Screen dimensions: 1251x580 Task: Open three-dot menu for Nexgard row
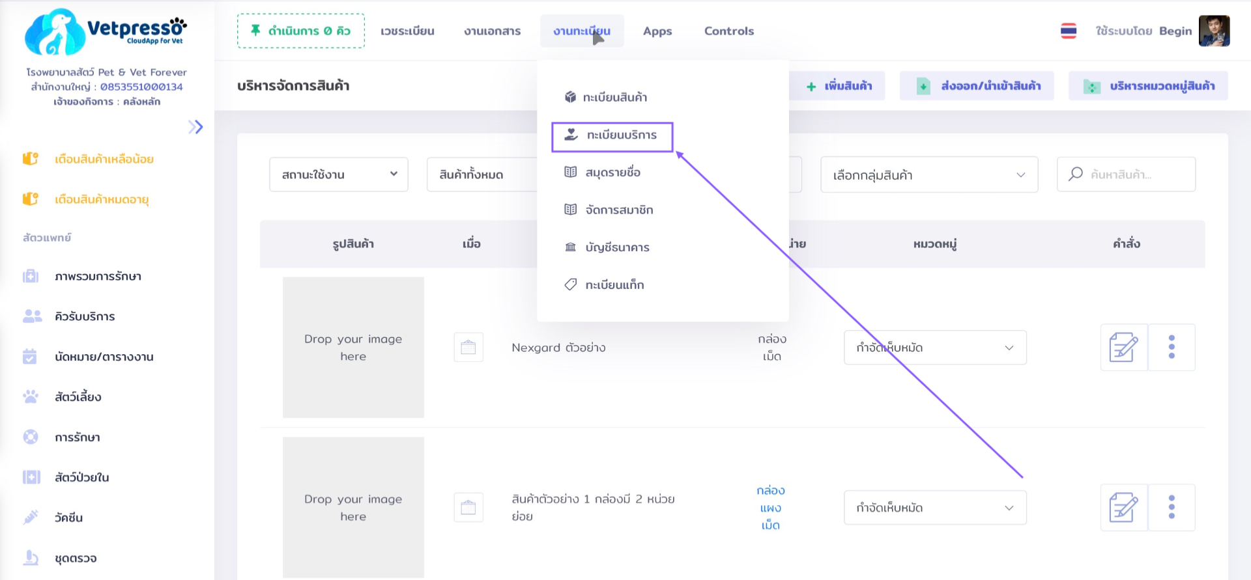coord(1172,347)
